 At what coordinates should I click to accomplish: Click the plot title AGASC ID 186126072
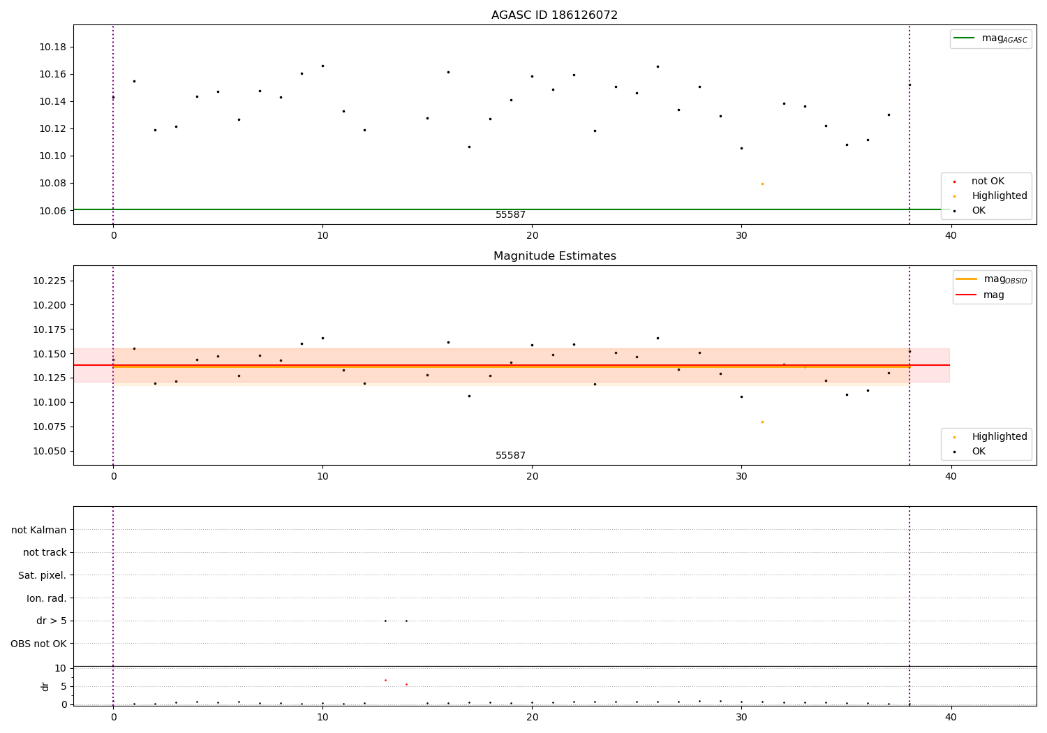[554, 15]
